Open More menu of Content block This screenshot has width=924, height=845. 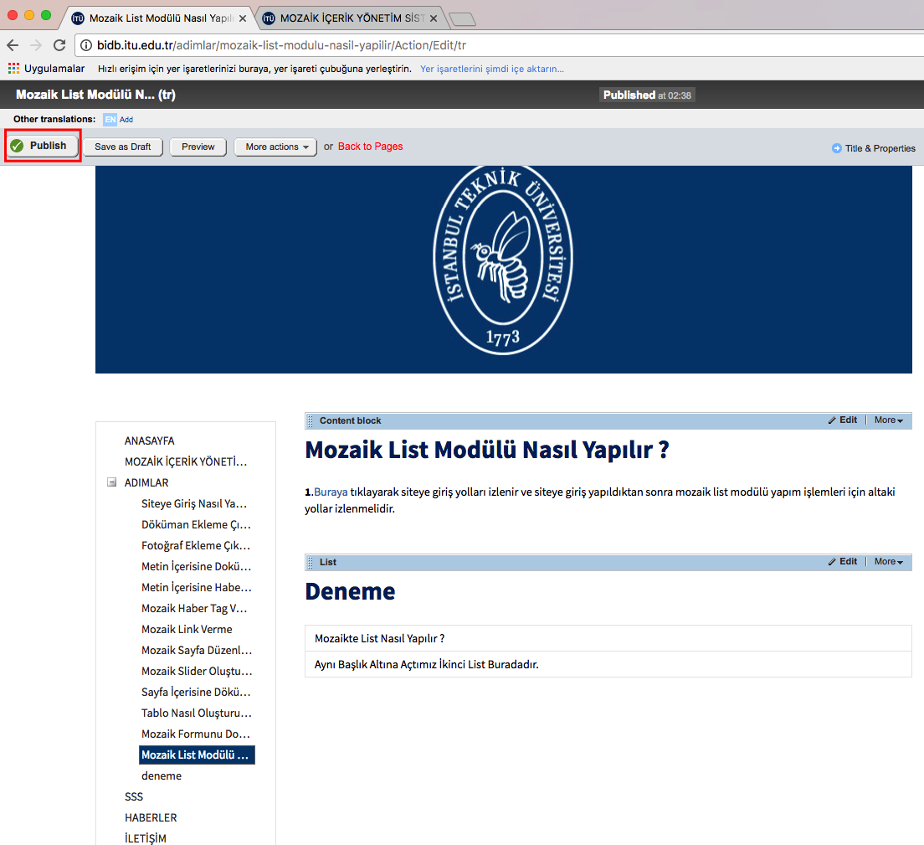pos(889,420)
